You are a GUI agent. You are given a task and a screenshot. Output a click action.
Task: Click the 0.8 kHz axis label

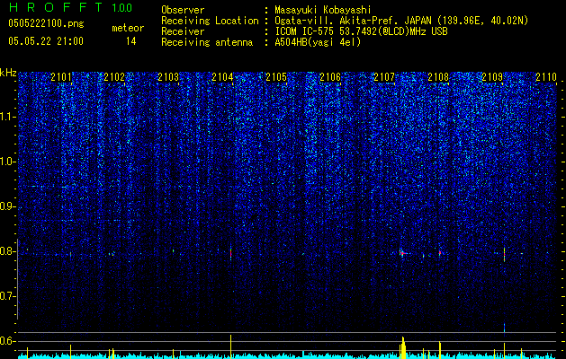tap(8, 251)
